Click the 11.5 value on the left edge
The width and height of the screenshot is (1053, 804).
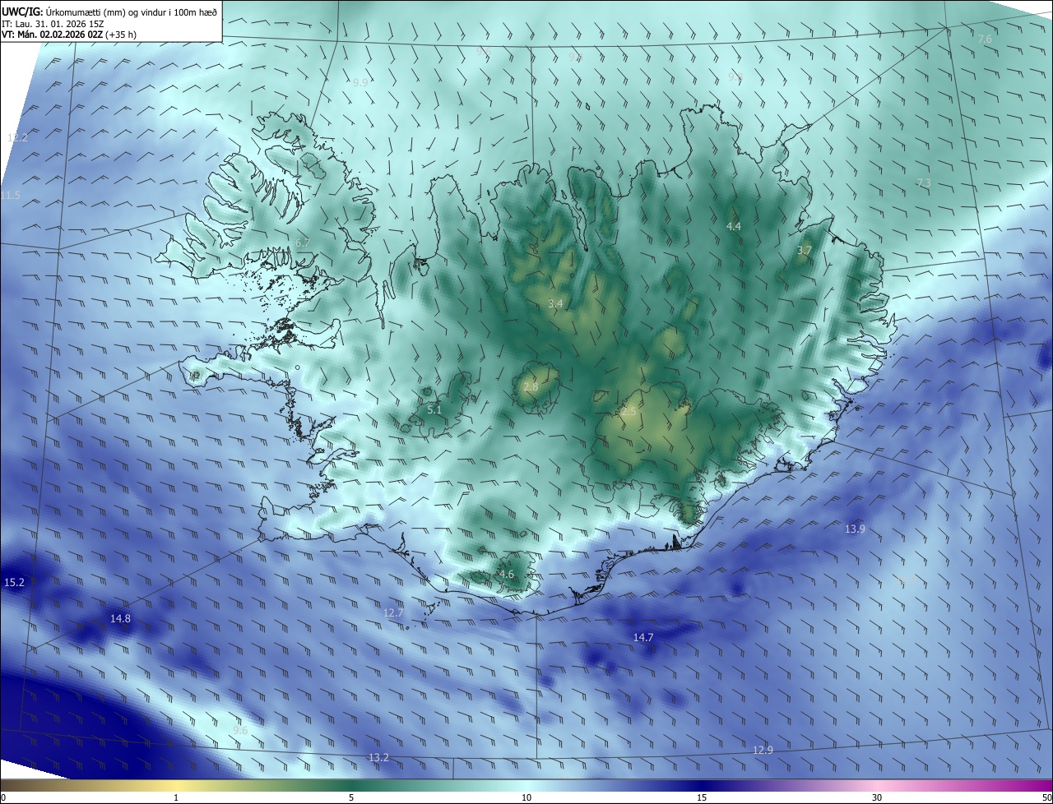point(10,195)
